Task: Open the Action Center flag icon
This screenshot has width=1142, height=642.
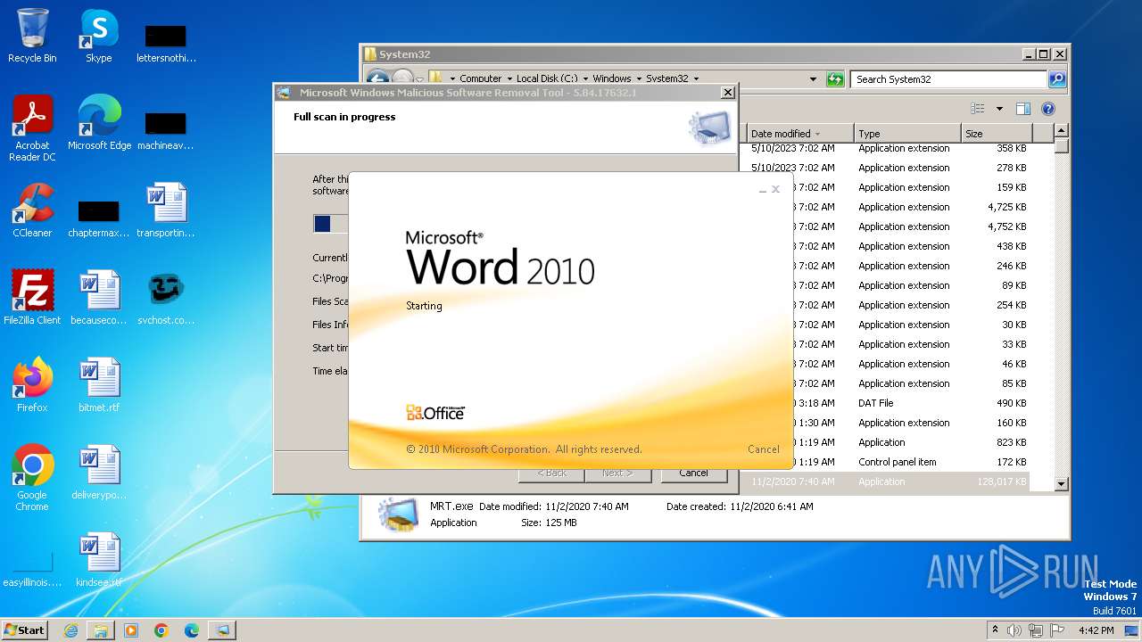Action: click(1058, 630)
